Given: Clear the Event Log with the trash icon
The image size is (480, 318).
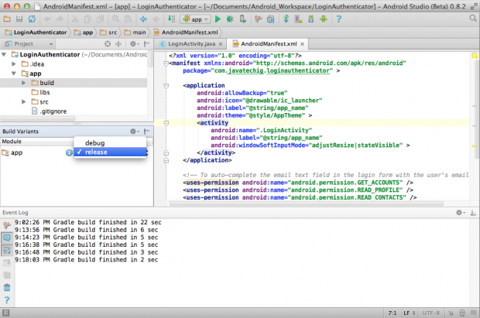Looking at the screenshot, I should (7, 288).
